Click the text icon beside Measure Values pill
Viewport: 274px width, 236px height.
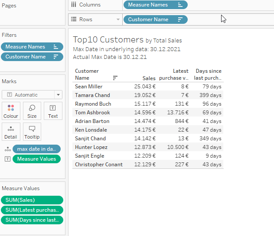coord(7,159)
